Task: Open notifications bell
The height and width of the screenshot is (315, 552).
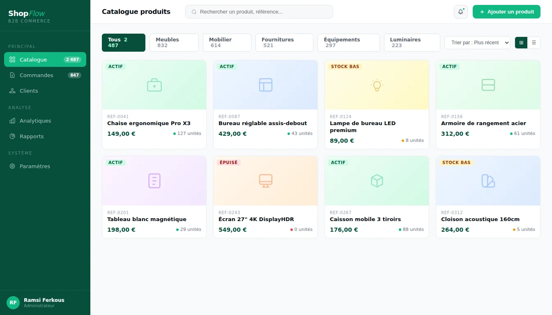Action: pos(461,12)
